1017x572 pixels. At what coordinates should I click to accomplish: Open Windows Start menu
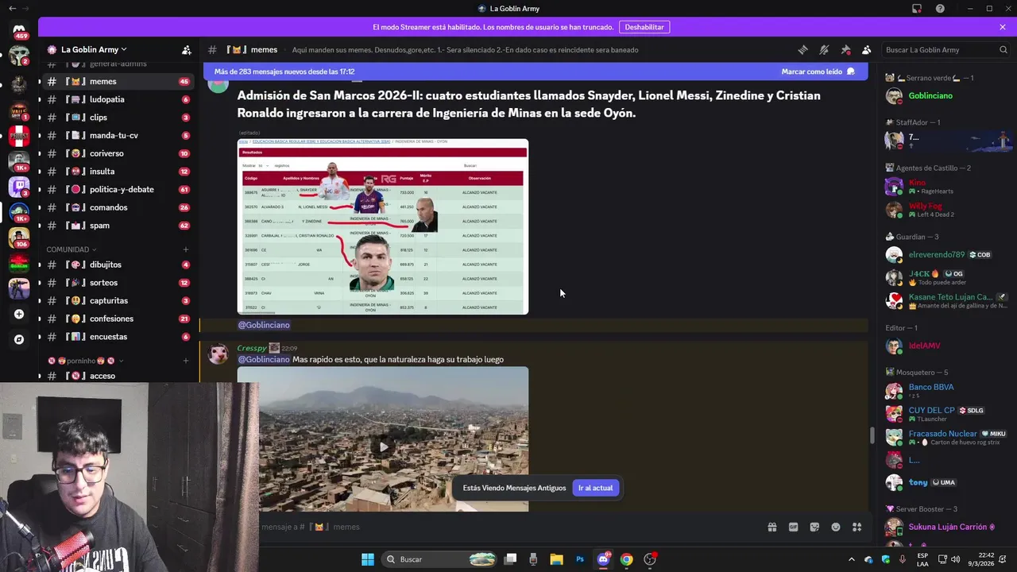[x=368, y=559]
